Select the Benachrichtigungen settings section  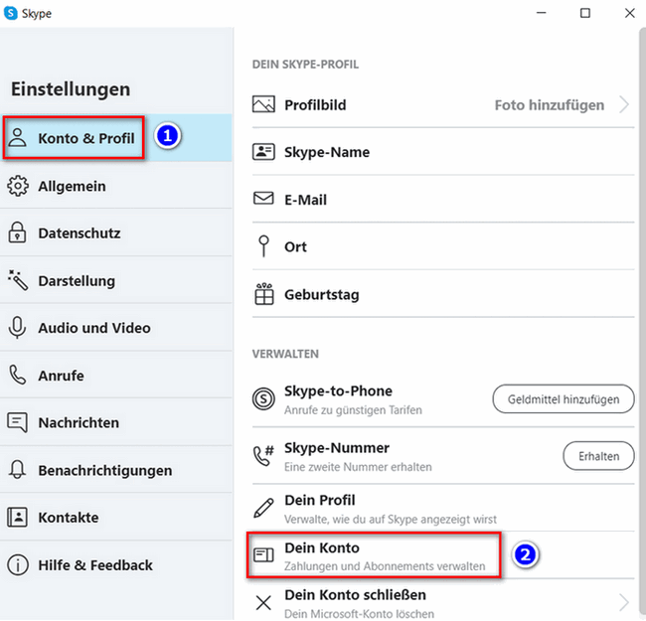(x=115, y=470)
